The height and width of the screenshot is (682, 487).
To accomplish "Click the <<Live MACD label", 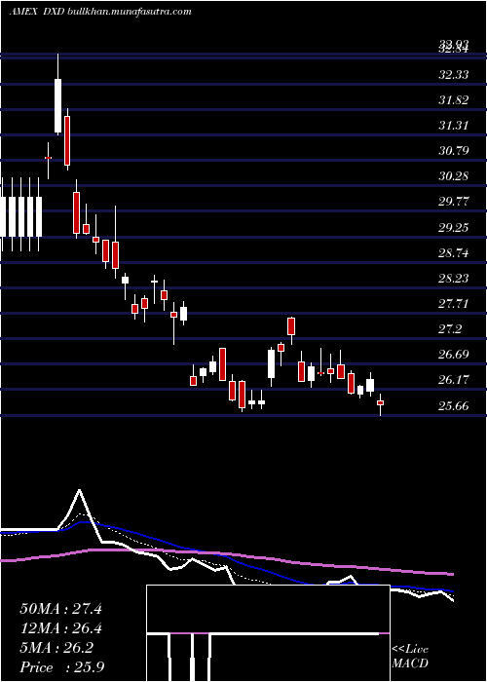I will pos(410,656).
